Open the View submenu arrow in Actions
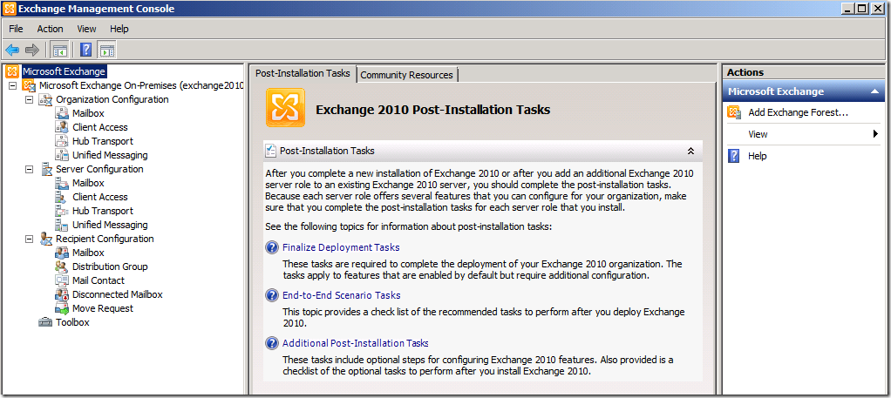Screen dimensions: 891x398 coord(875,135)
